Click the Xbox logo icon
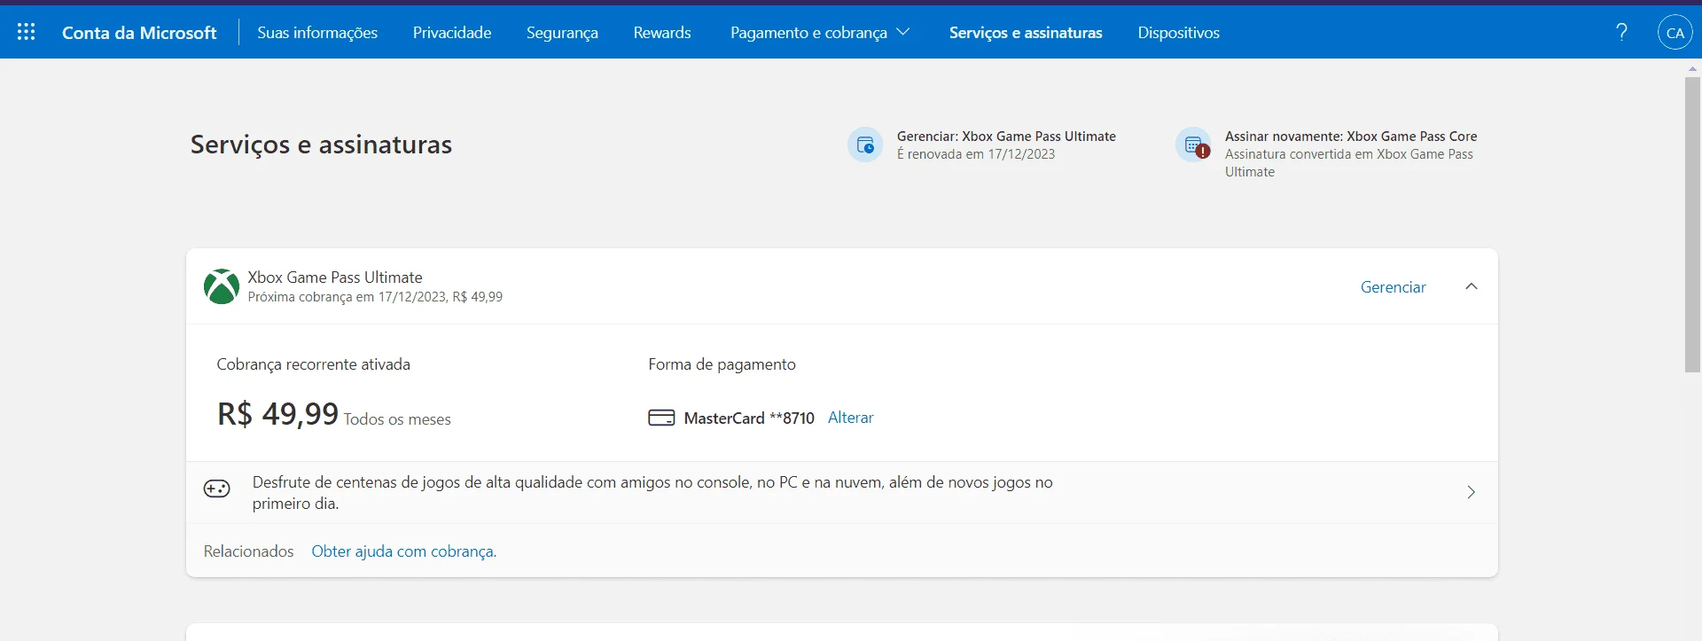The image size is (1702, 641). tap(222, 286)
